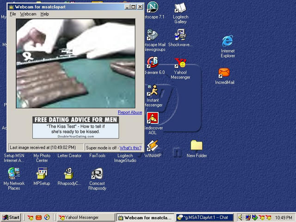Viewport: 296px width, 222px height.
Task: Switch to g.MSATClayArt:1 Chat taskbar button
Action: point(204,217)
